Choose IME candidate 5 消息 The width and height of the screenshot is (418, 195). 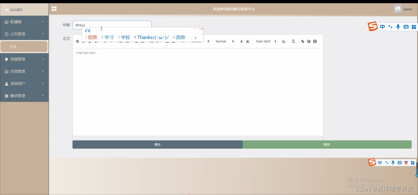[x=179, y=37]
